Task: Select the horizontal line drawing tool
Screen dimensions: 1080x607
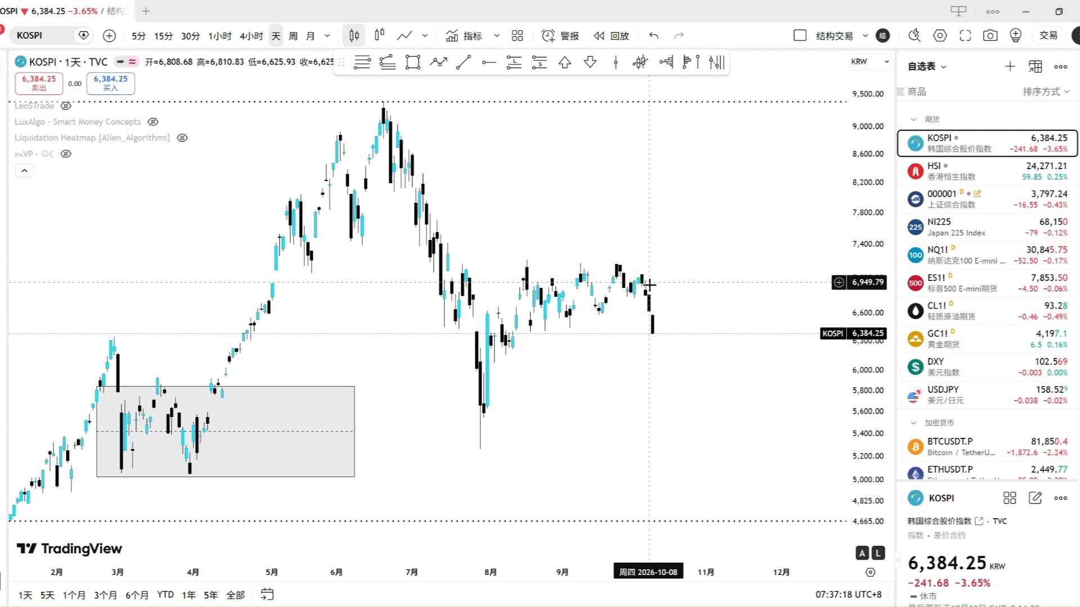Action: (489, 62)
